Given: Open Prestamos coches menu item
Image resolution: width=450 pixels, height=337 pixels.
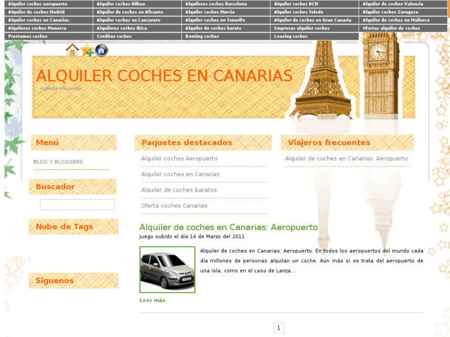Looking at the screenshot, I should [28, 36].
